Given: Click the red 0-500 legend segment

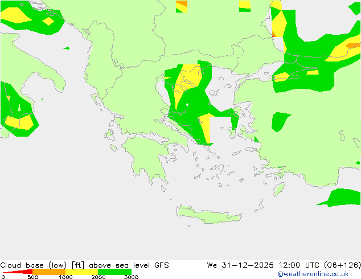Looking at the screenshot, I should coord(18,272).
